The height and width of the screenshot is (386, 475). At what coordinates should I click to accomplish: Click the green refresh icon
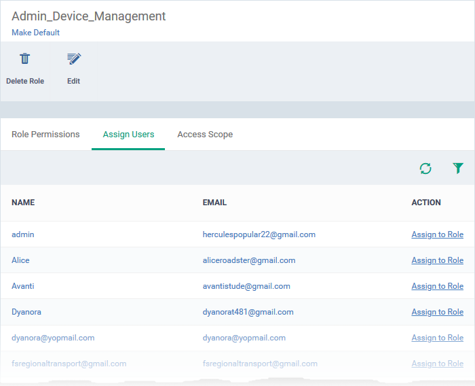coord(425,169)
